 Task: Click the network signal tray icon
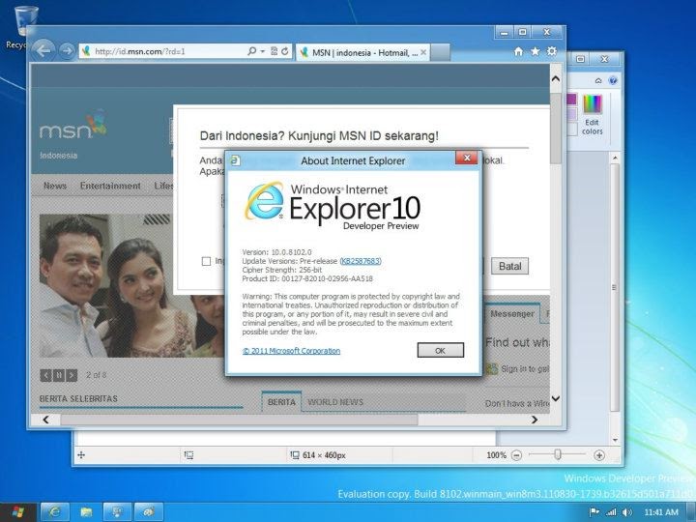[611, 512]
